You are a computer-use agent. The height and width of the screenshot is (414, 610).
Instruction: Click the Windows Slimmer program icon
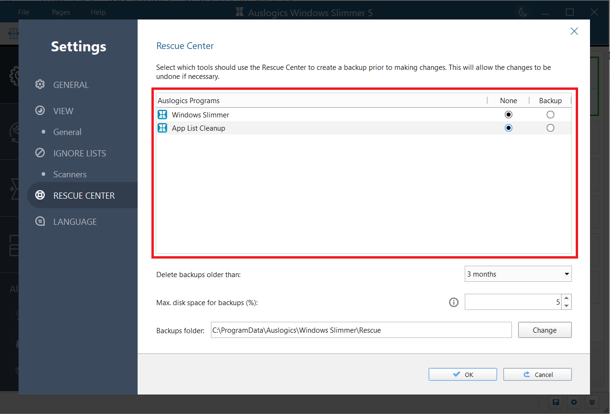[162, 115]
